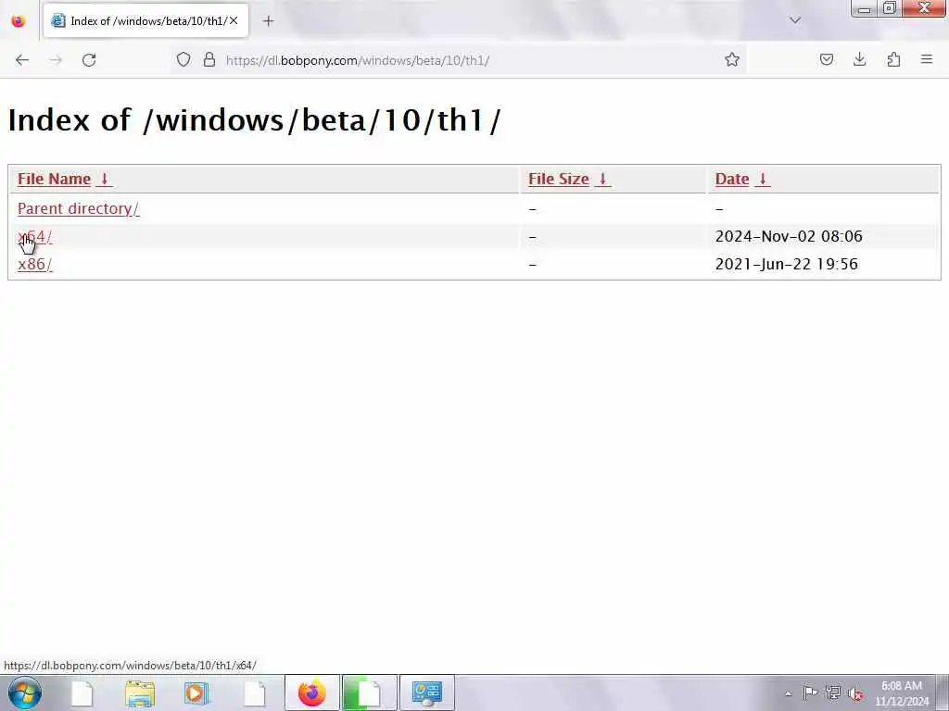Click Show desktop button at taskbar end
The image size is (949, 711).
(x=942, y=692)
